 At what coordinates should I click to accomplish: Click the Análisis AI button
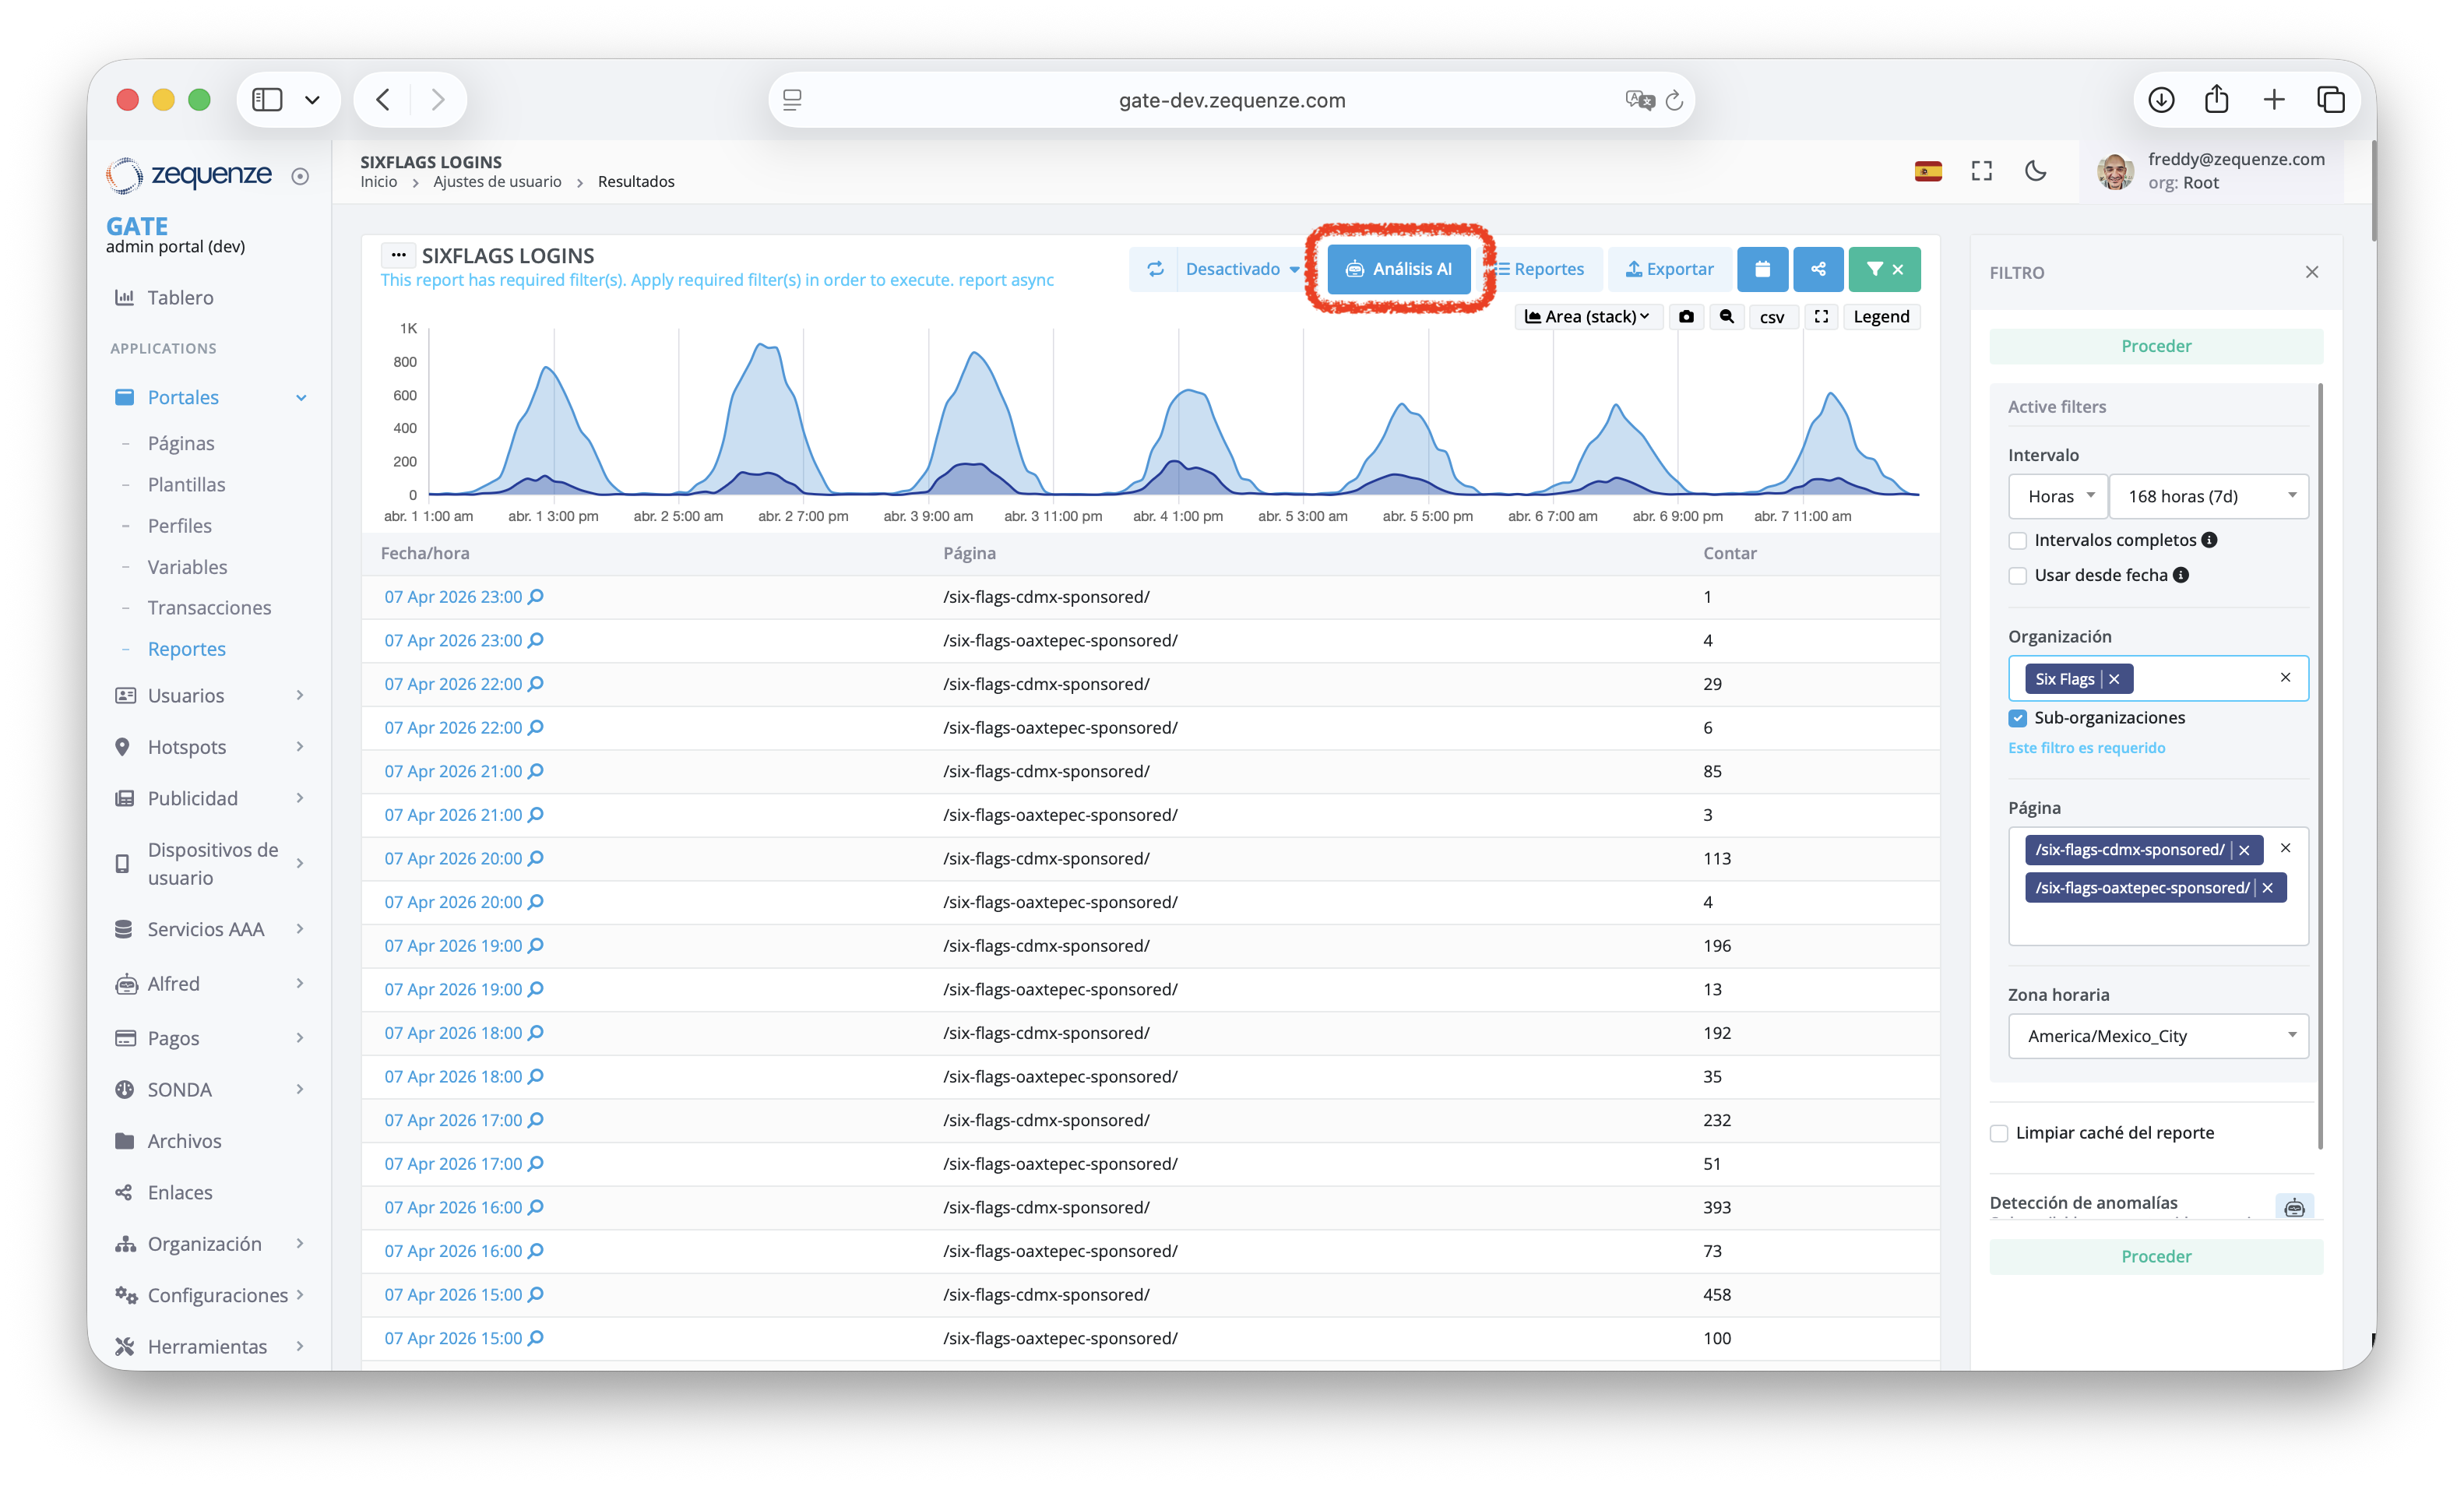(x=1398, y=269)
